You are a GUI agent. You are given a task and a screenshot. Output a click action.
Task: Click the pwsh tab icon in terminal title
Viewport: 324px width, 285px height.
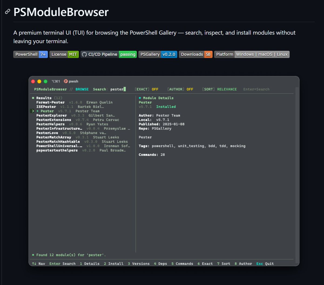coord(66,81)
